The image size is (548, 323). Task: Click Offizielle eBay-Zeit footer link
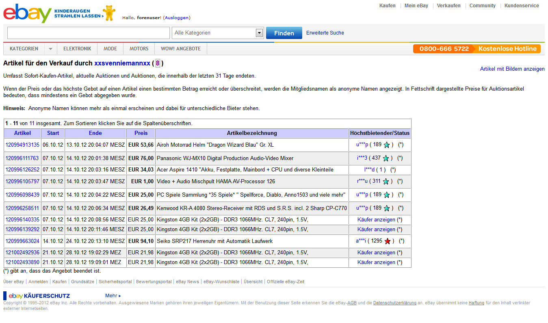click(286, 282)
